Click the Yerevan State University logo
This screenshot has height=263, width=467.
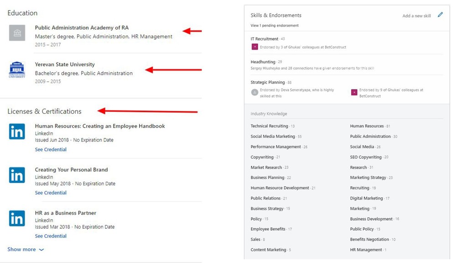tap(17, 70)
